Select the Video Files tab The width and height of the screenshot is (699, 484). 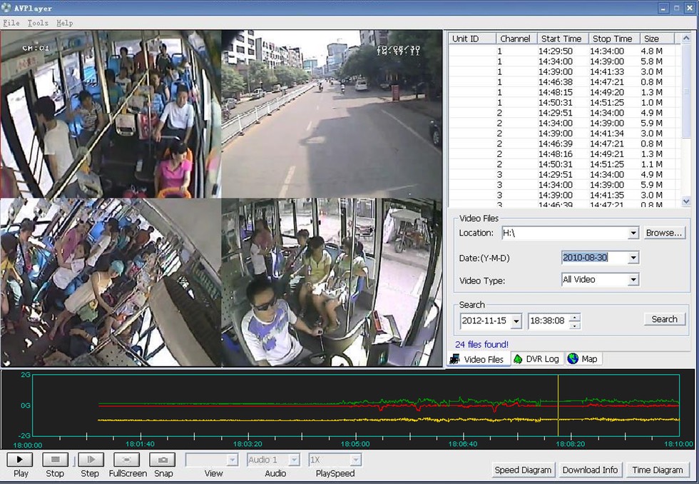click(477, 359)
